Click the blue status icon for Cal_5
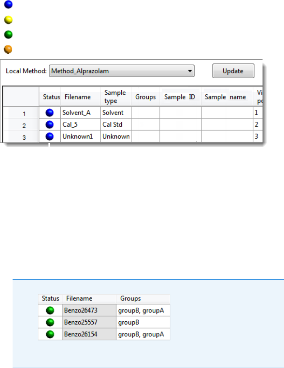 (50, 124)
